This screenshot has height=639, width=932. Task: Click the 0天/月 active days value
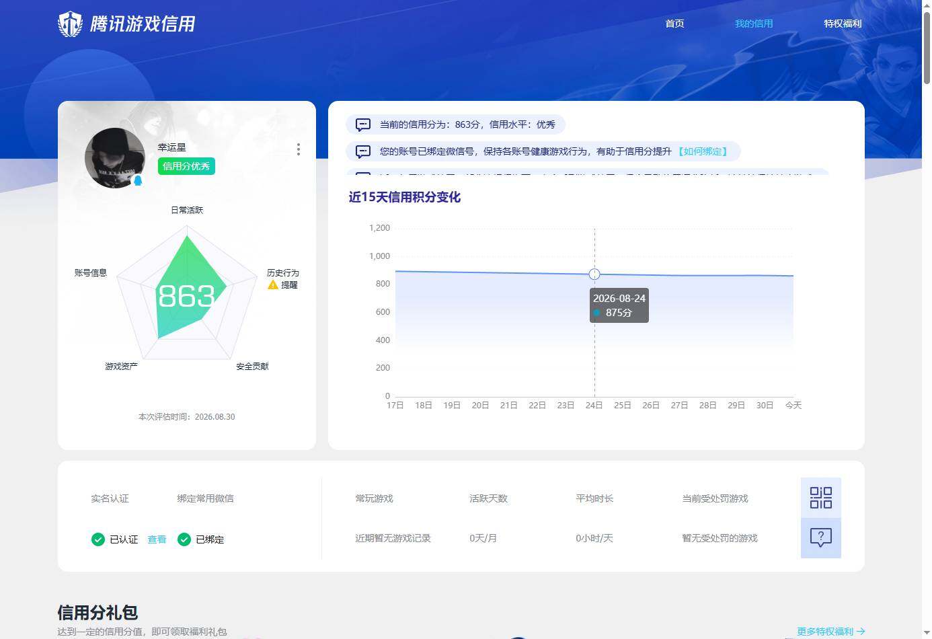click(483, 538)
